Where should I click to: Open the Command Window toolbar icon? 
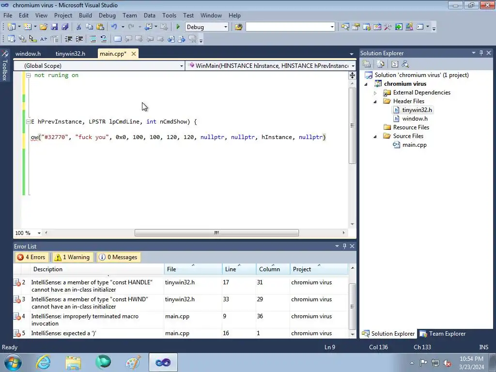click(x=420, y=27)
